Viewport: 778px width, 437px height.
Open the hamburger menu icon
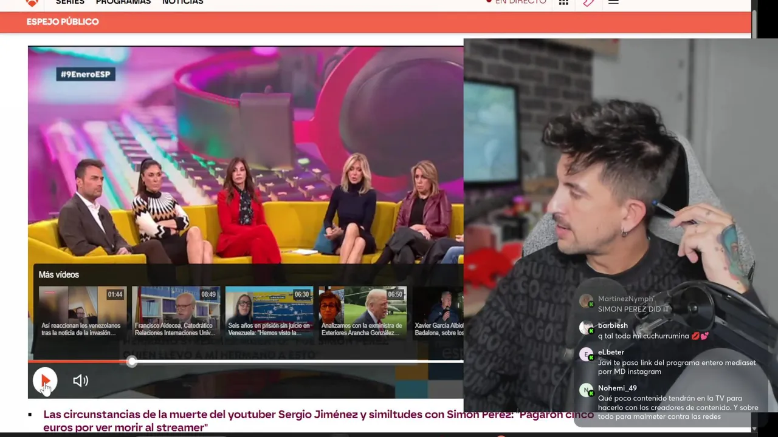pyautogui.click(x=613, y=2)
